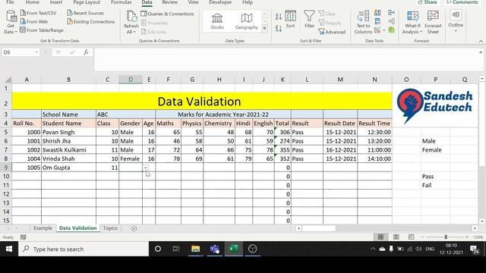This screenshot has height=273, width=486.
Task: Click the Insert Function fx button
Action: click(x=86, y=52)
